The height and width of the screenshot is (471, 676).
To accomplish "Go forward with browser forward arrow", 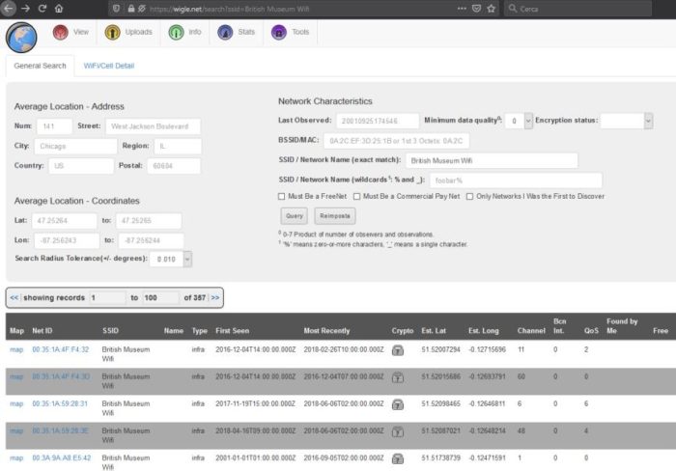I will [25, 8].
